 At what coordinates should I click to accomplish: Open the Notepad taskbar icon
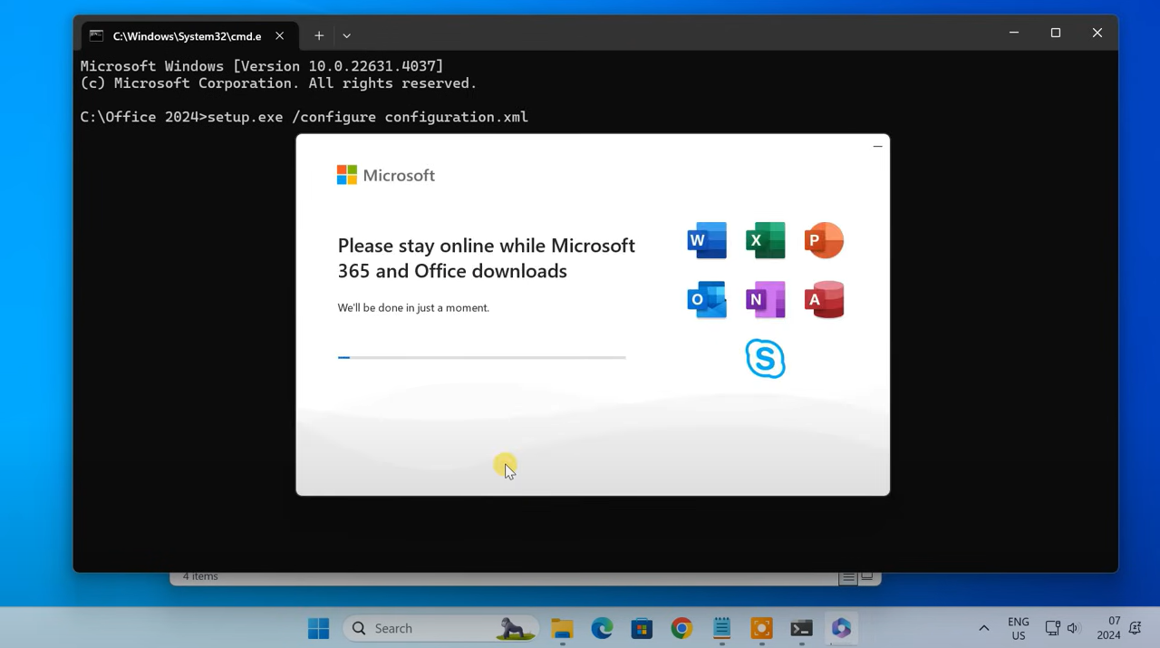coord(721,628)
